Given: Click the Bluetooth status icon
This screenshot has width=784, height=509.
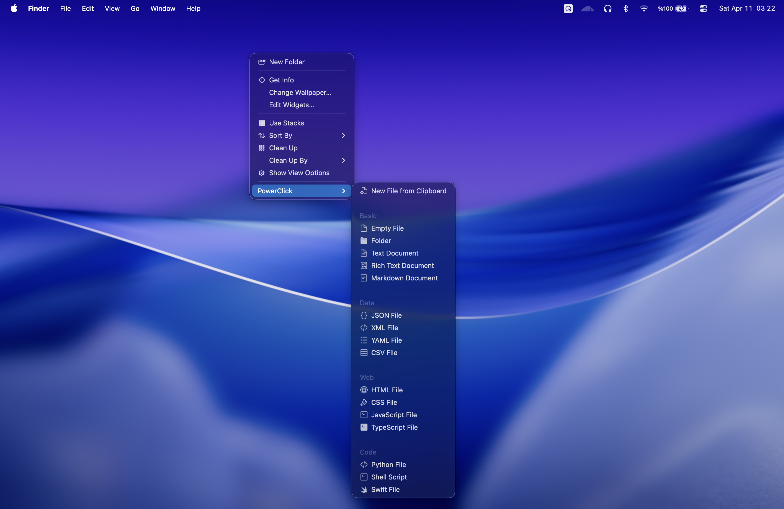Looking at the screenshot, I should click(626, 9).
